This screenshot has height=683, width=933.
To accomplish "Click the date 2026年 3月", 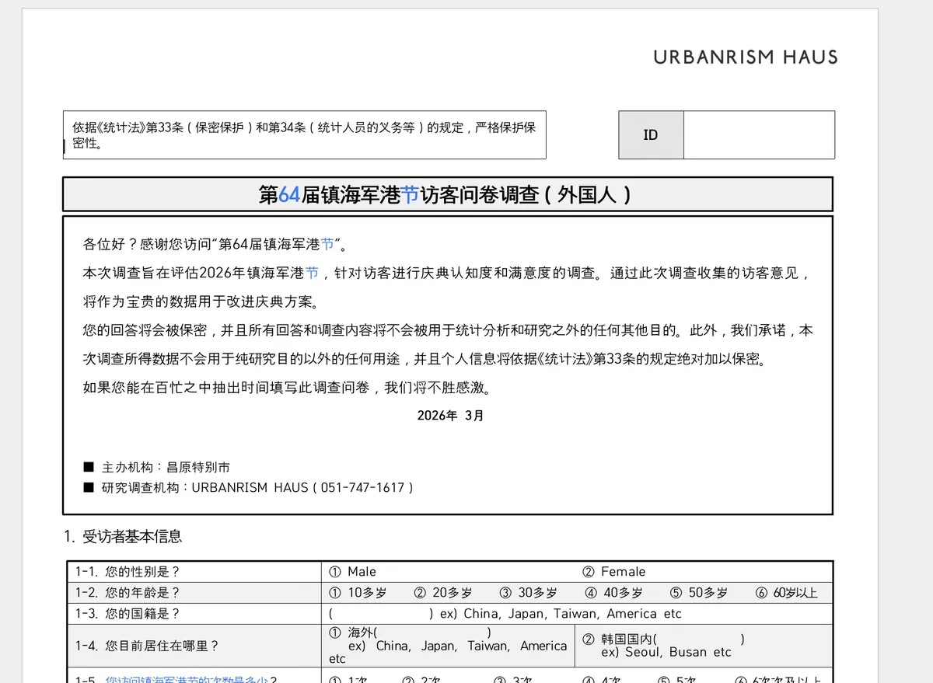I will click(450, 416).
